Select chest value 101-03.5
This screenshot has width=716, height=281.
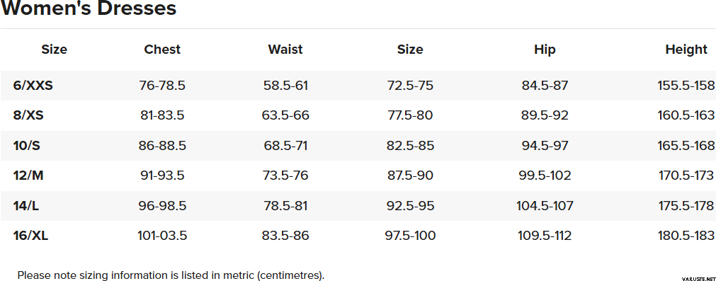(162, 236)
